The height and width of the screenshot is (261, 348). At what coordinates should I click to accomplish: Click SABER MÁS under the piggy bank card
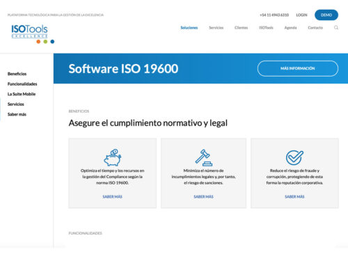click(x=113, y=197)
